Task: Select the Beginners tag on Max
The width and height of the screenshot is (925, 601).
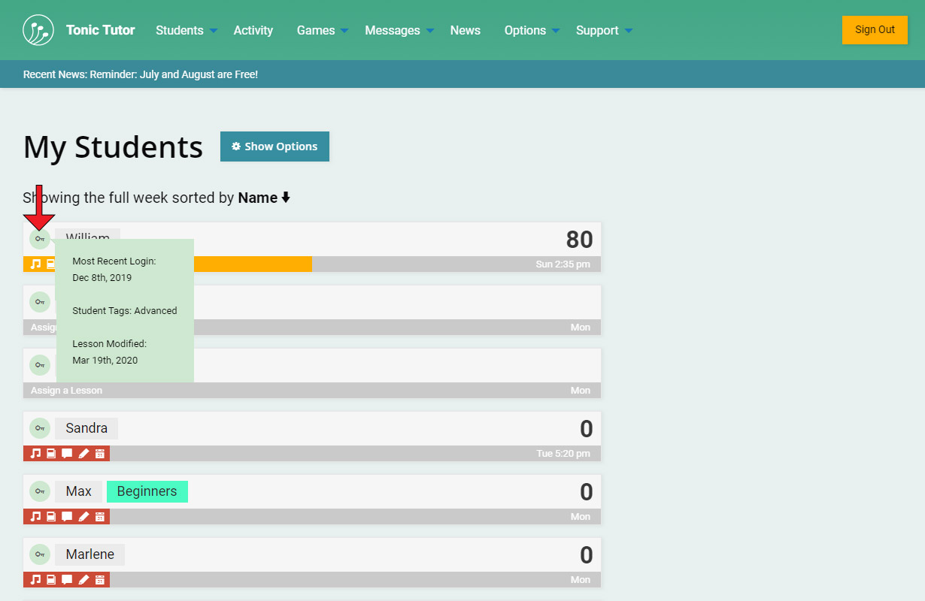Action: (147, 491)
